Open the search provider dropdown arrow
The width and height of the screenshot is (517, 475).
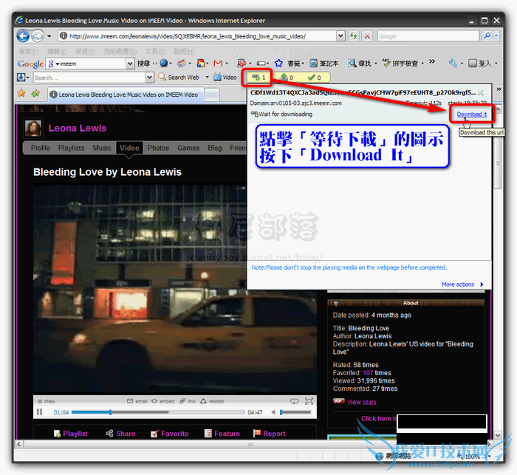pos(496,36)
